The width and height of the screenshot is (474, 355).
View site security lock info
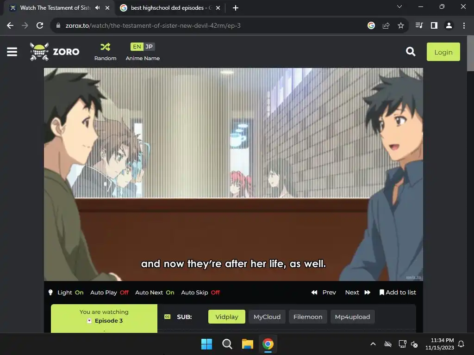coord(58,26)
